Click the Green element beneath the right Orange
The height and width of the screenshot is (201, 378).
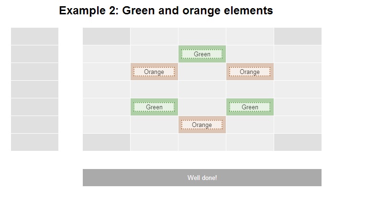coord(250,107)
